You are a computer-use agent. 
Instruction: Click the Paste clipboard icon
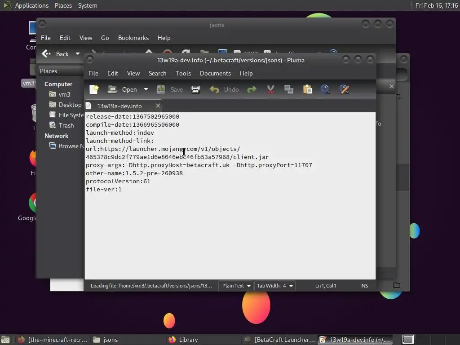point(307,89)
